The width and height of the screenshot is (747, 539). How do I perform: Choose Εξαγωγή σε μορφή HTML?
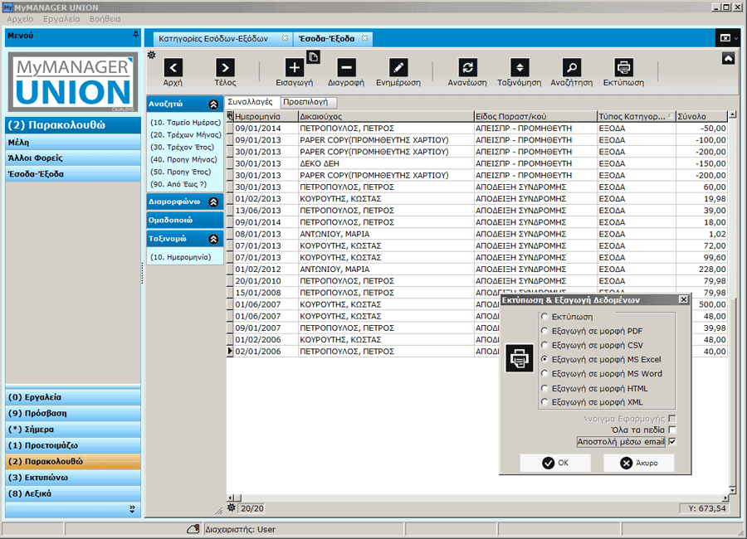pos(544,388)
